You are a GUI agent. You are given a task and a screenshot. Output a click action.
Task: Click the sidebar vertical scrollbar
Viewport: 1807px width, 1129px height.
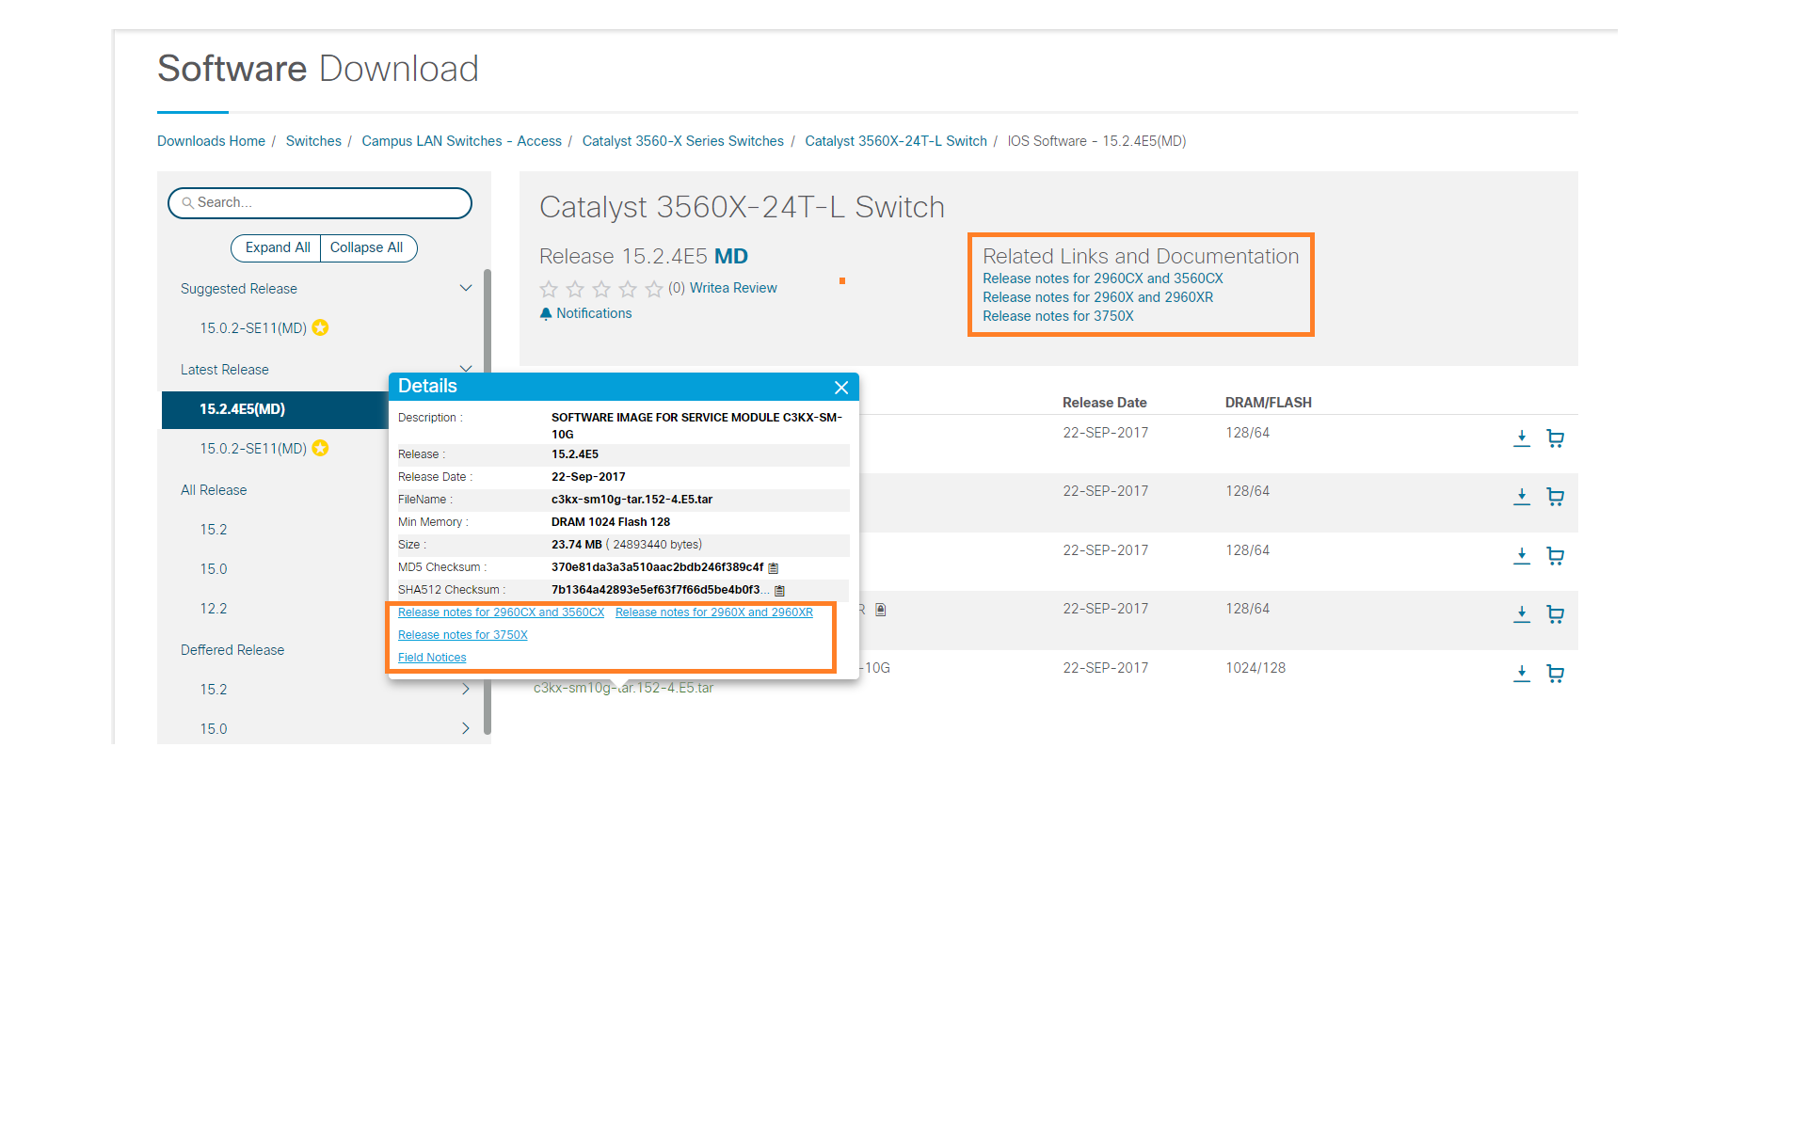click(x=488, y=501)
